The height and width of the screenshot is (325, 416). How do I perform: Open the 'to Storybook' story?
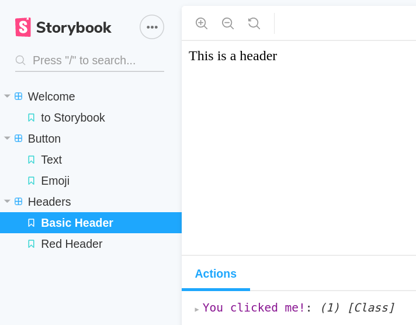click(91, 117)
